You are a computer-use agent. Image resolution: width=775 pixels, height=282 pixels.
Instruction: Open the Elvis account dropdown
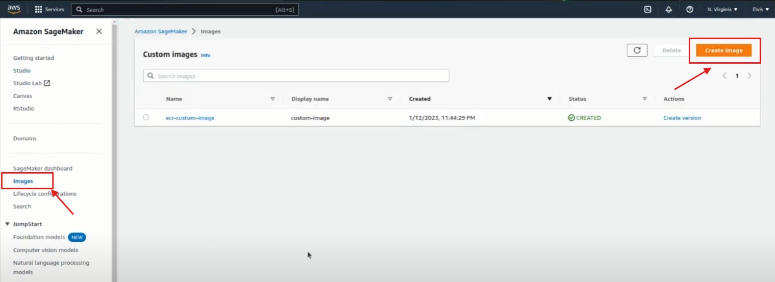click(x=760, y=9)
